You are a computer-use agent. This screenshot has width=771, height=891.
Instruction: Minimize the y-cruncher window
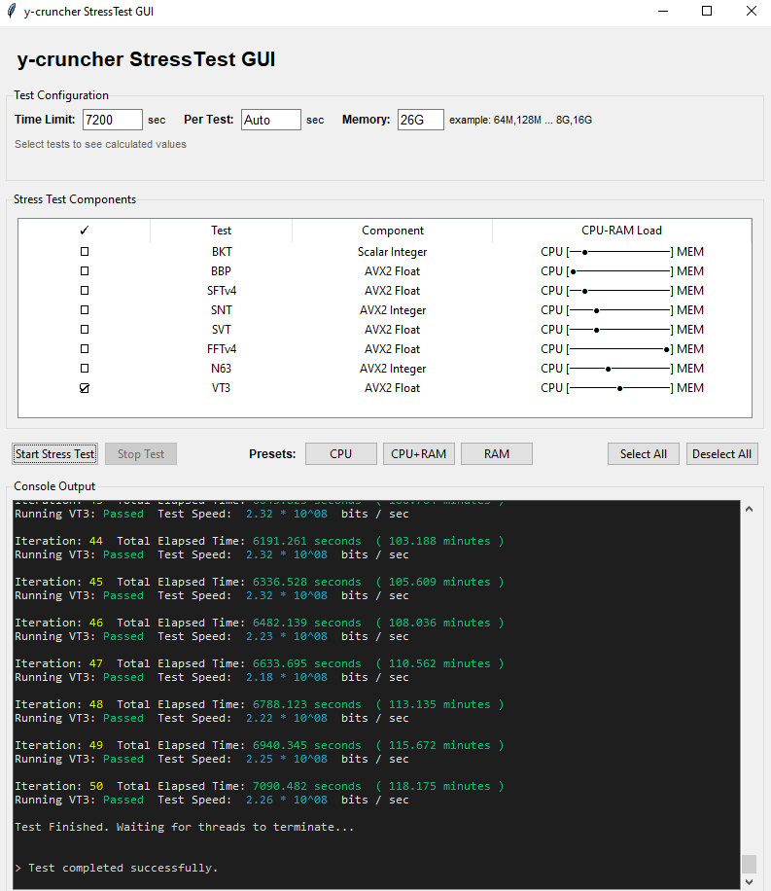click(x=662, y=12)
